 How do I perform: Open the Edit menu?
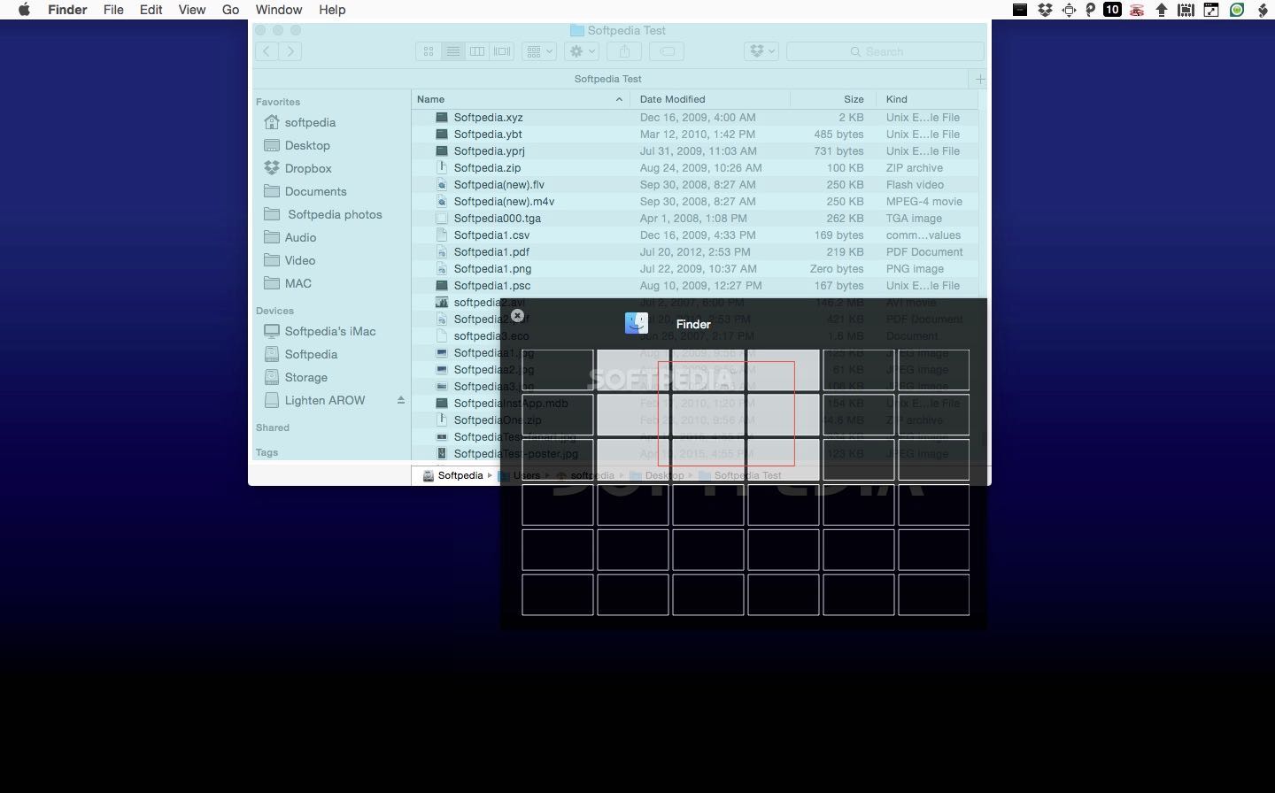tap(151, 10)
